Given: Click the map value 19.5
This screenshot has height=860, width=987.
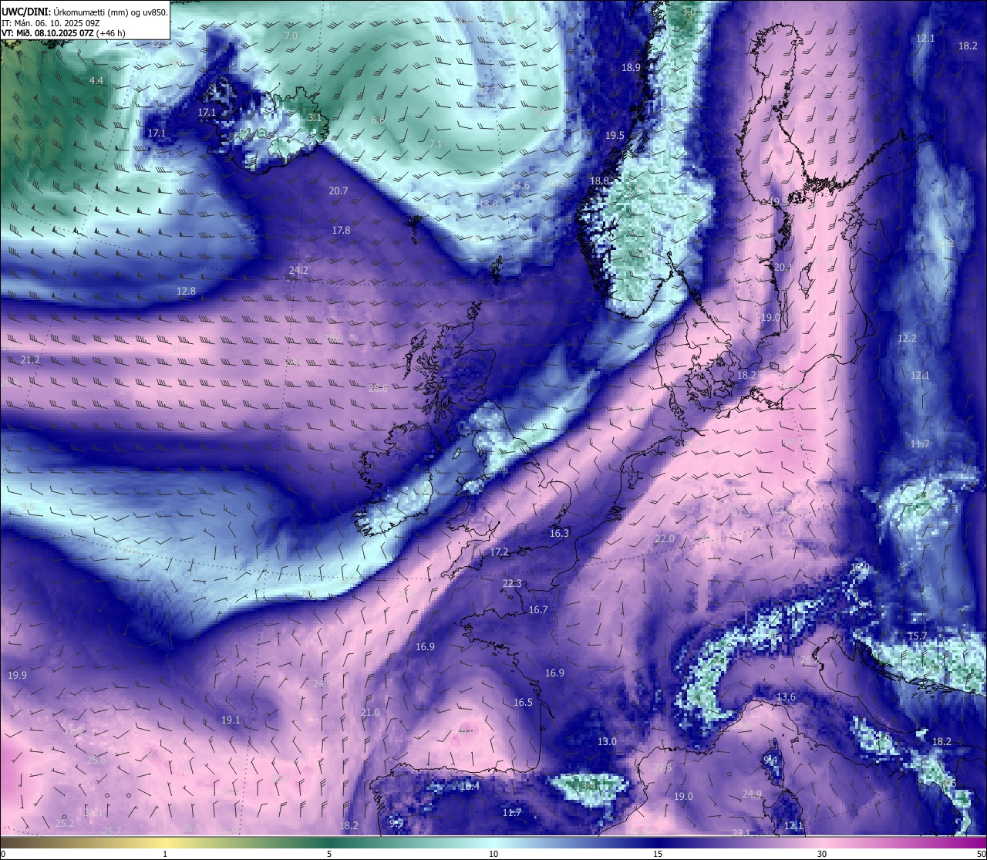Looking at the screenshot, I should tap(615, 136).
